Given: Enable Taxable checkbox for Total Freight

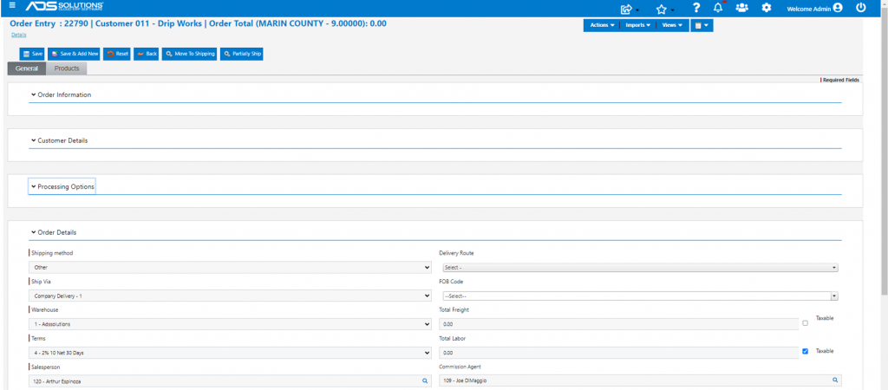Looking at the screenshot, I should point(806,323).
